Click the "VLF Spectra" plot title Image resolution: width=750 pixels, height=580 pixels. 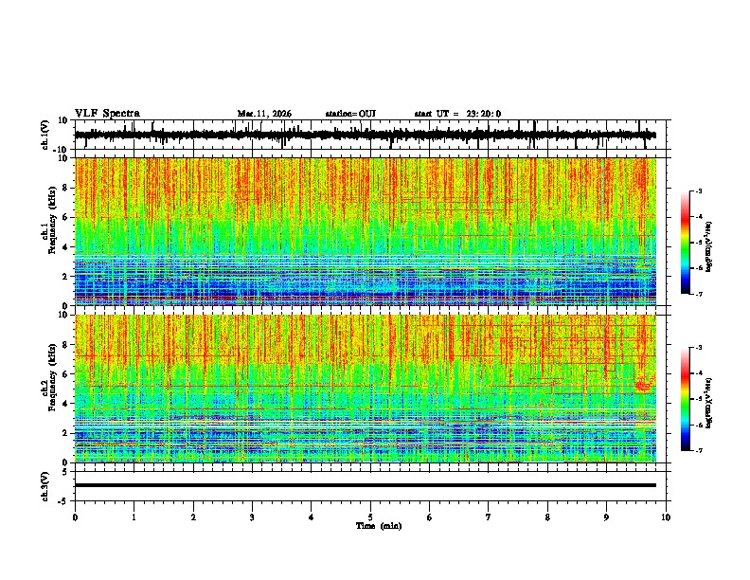(x=107, y=114)
